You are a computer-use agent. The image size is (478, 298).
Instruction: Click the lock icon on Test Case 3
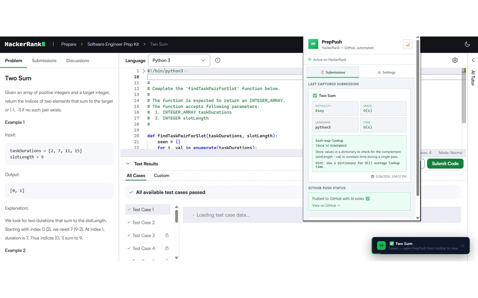click(167, 235)
